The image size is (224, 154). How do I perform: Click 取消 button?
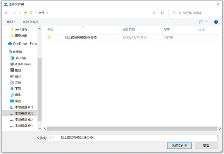206,146
